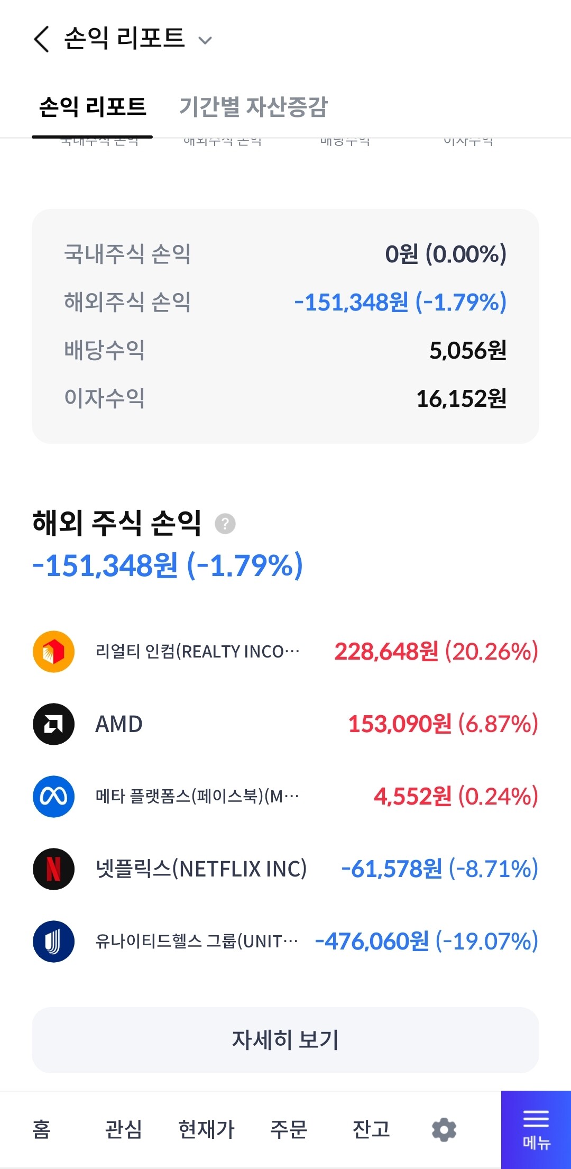This screenshot has width=571, height=1169.
Task: Tap the Netflix N logo icon
Action: click(x=53, y=869)
